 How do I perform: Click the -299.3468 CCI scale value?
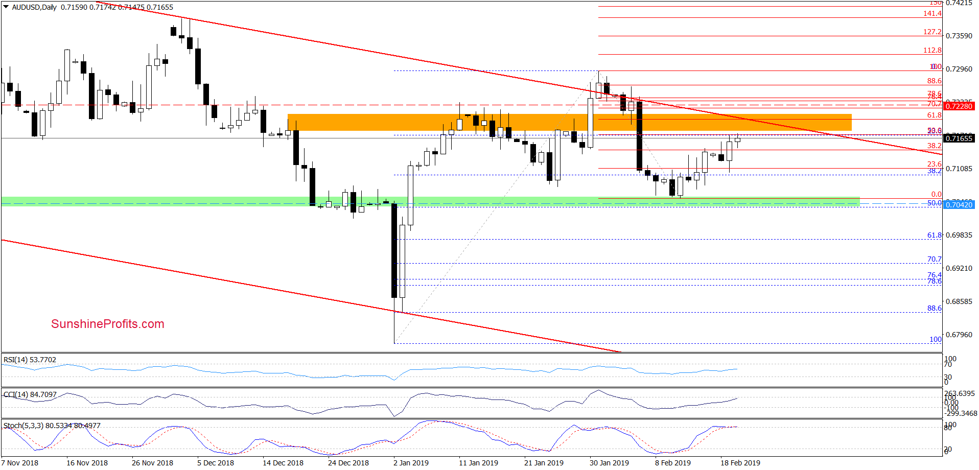click(x=961, y=413)
